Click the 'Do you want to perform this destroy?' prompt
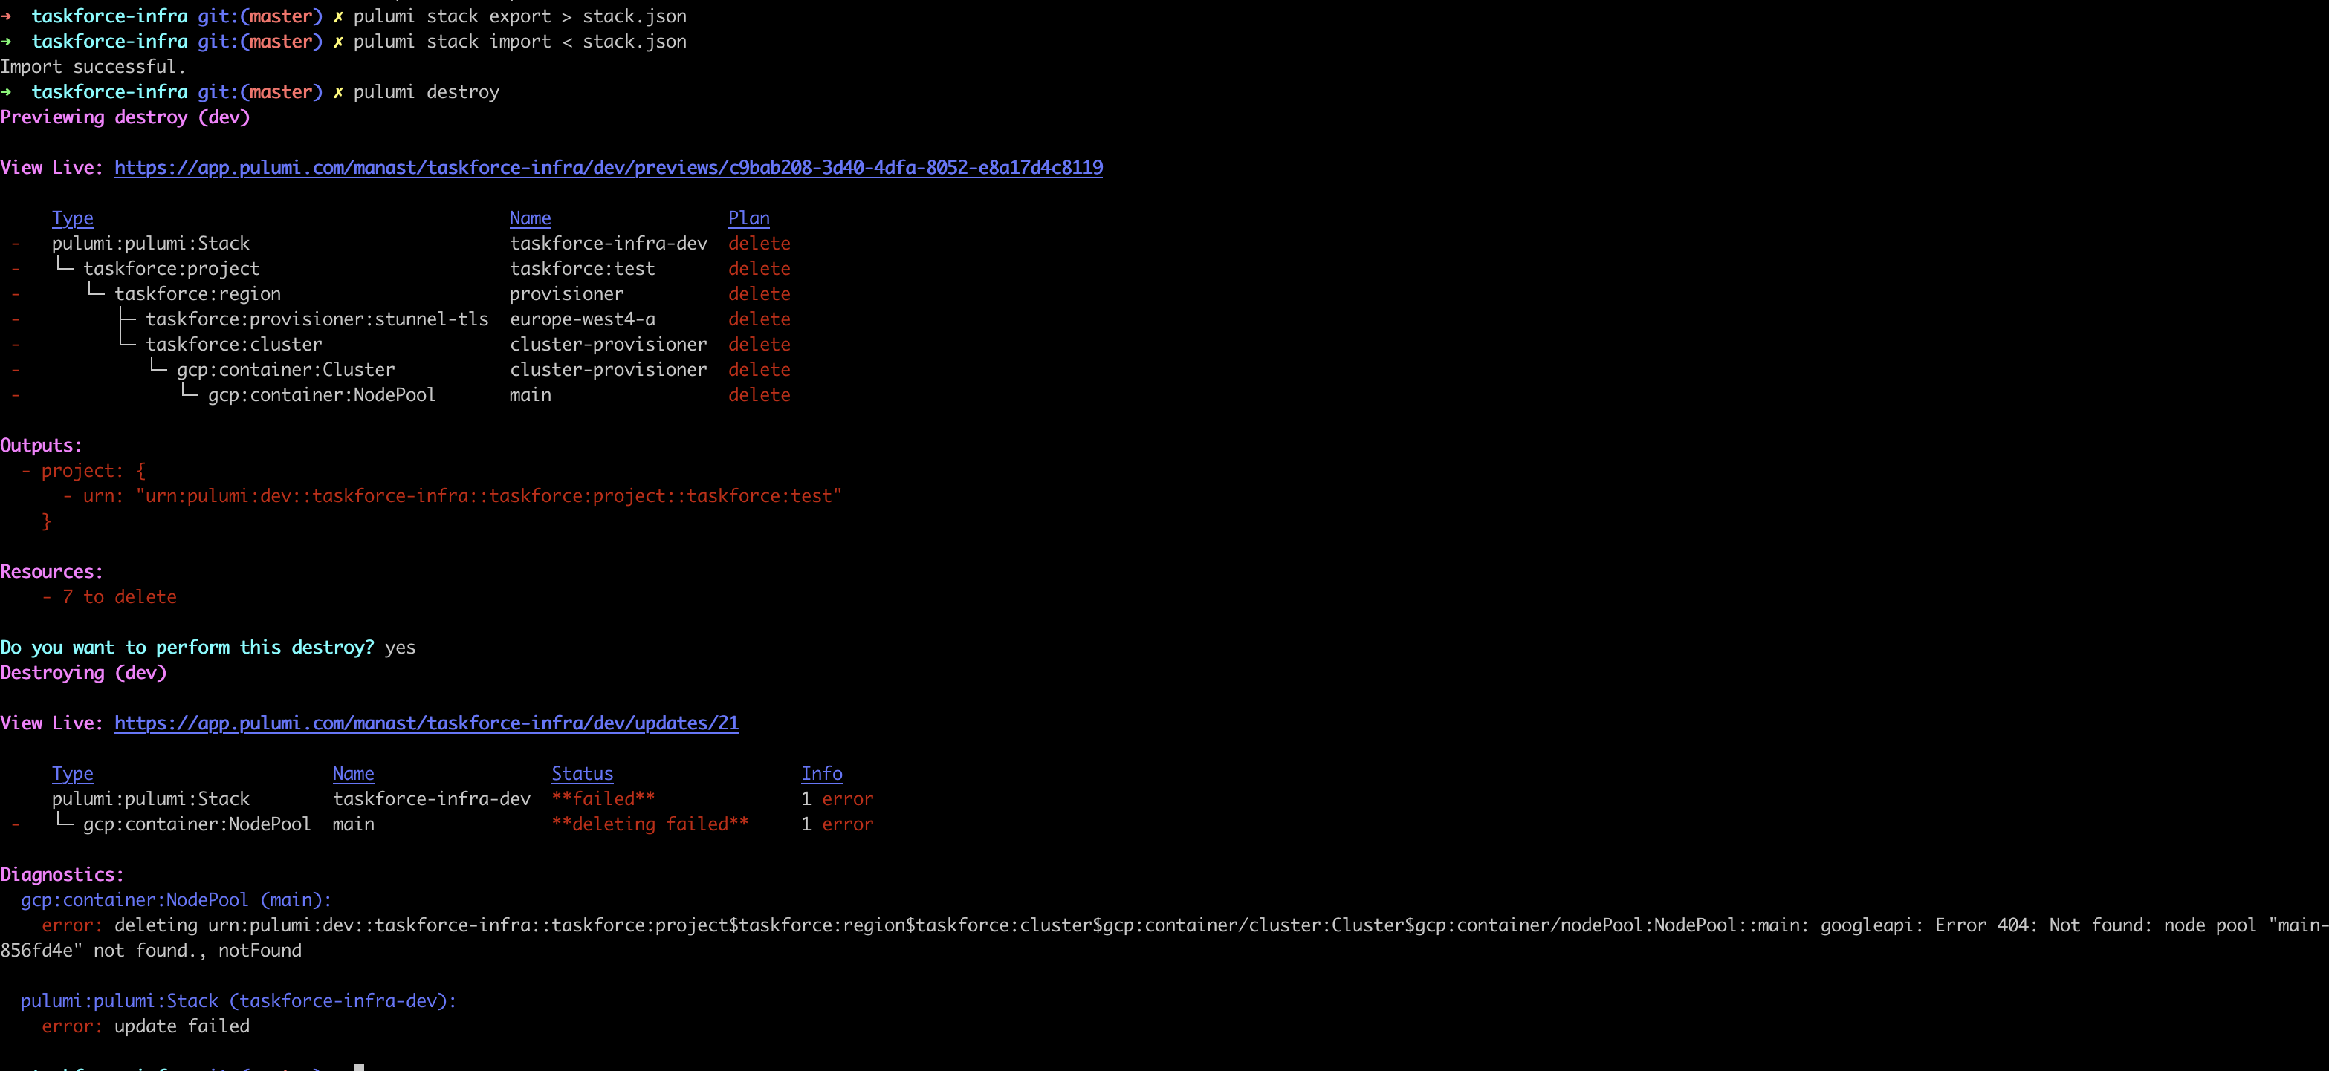This screenshot has width=2329, height=1071. [187, 647]
